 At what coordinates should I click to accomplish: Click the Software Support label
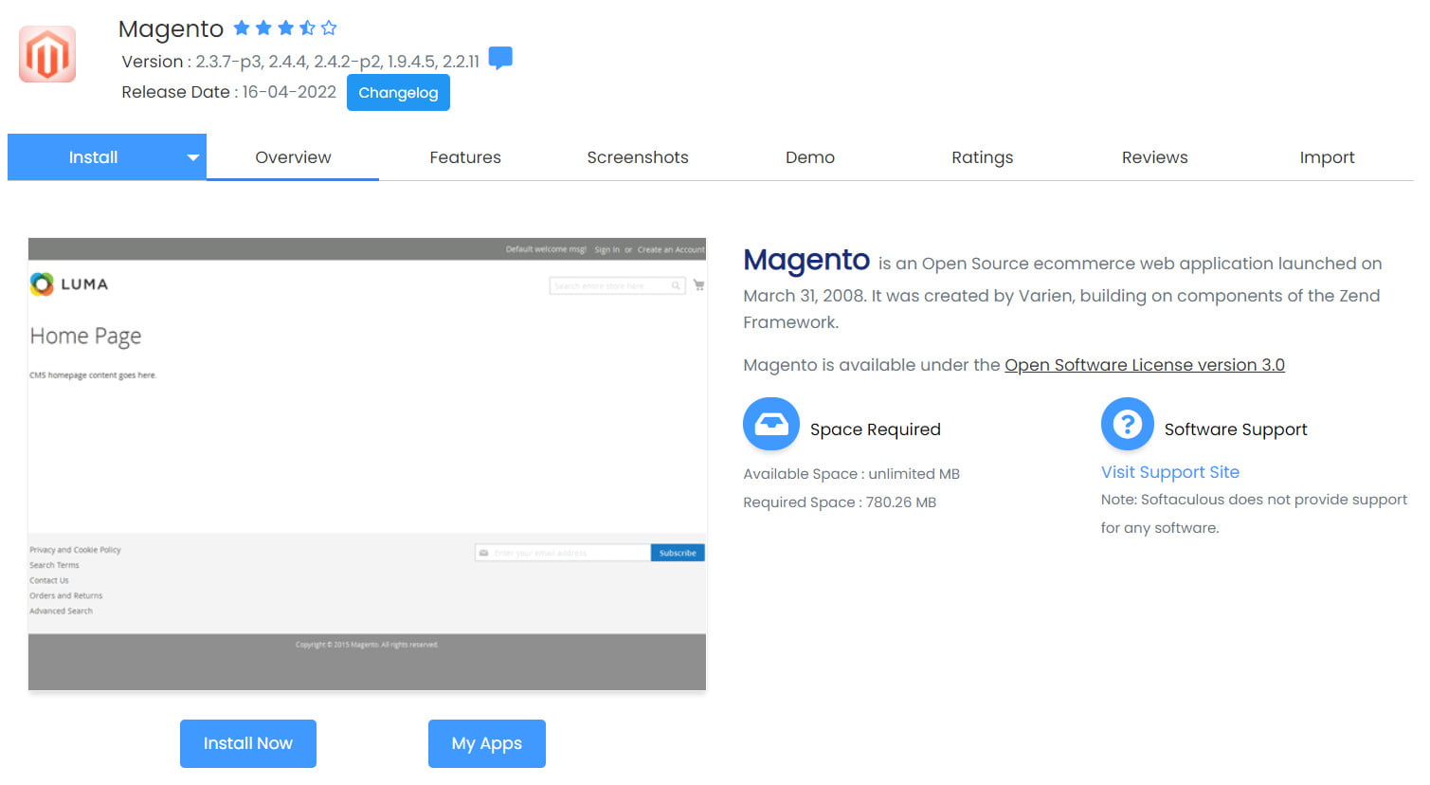1236,429
